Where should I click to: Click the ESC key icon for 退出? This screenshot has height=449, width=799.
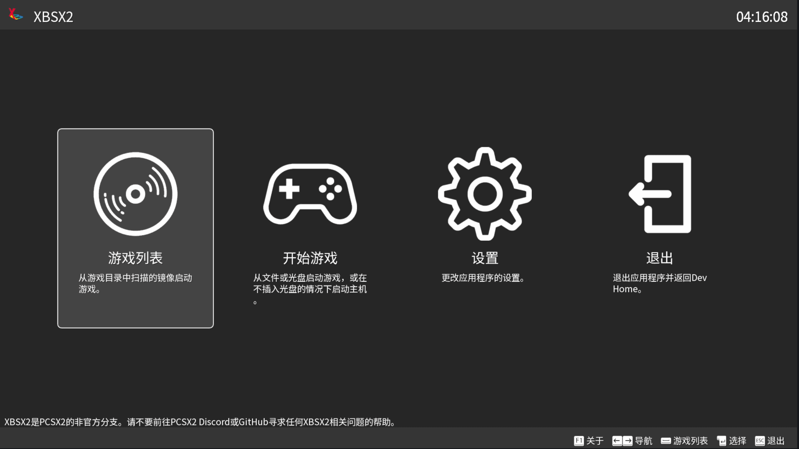[x=760, y=441]
